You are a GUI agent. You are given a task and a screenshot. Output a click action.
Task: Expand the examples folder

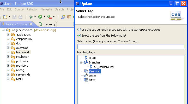8,48
